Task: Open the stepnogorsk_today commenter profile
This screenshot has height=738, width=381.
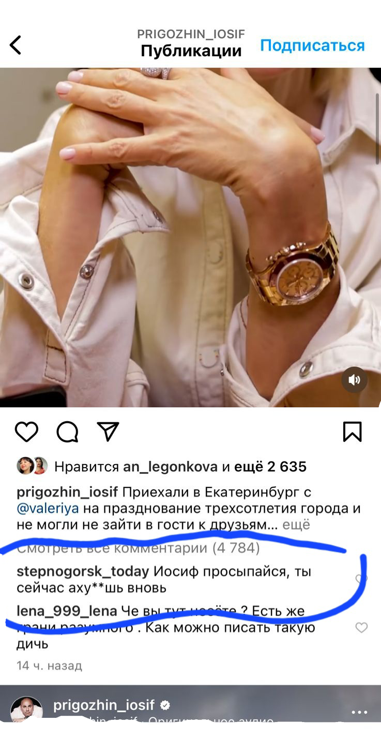Action: [x=83, y=572]
